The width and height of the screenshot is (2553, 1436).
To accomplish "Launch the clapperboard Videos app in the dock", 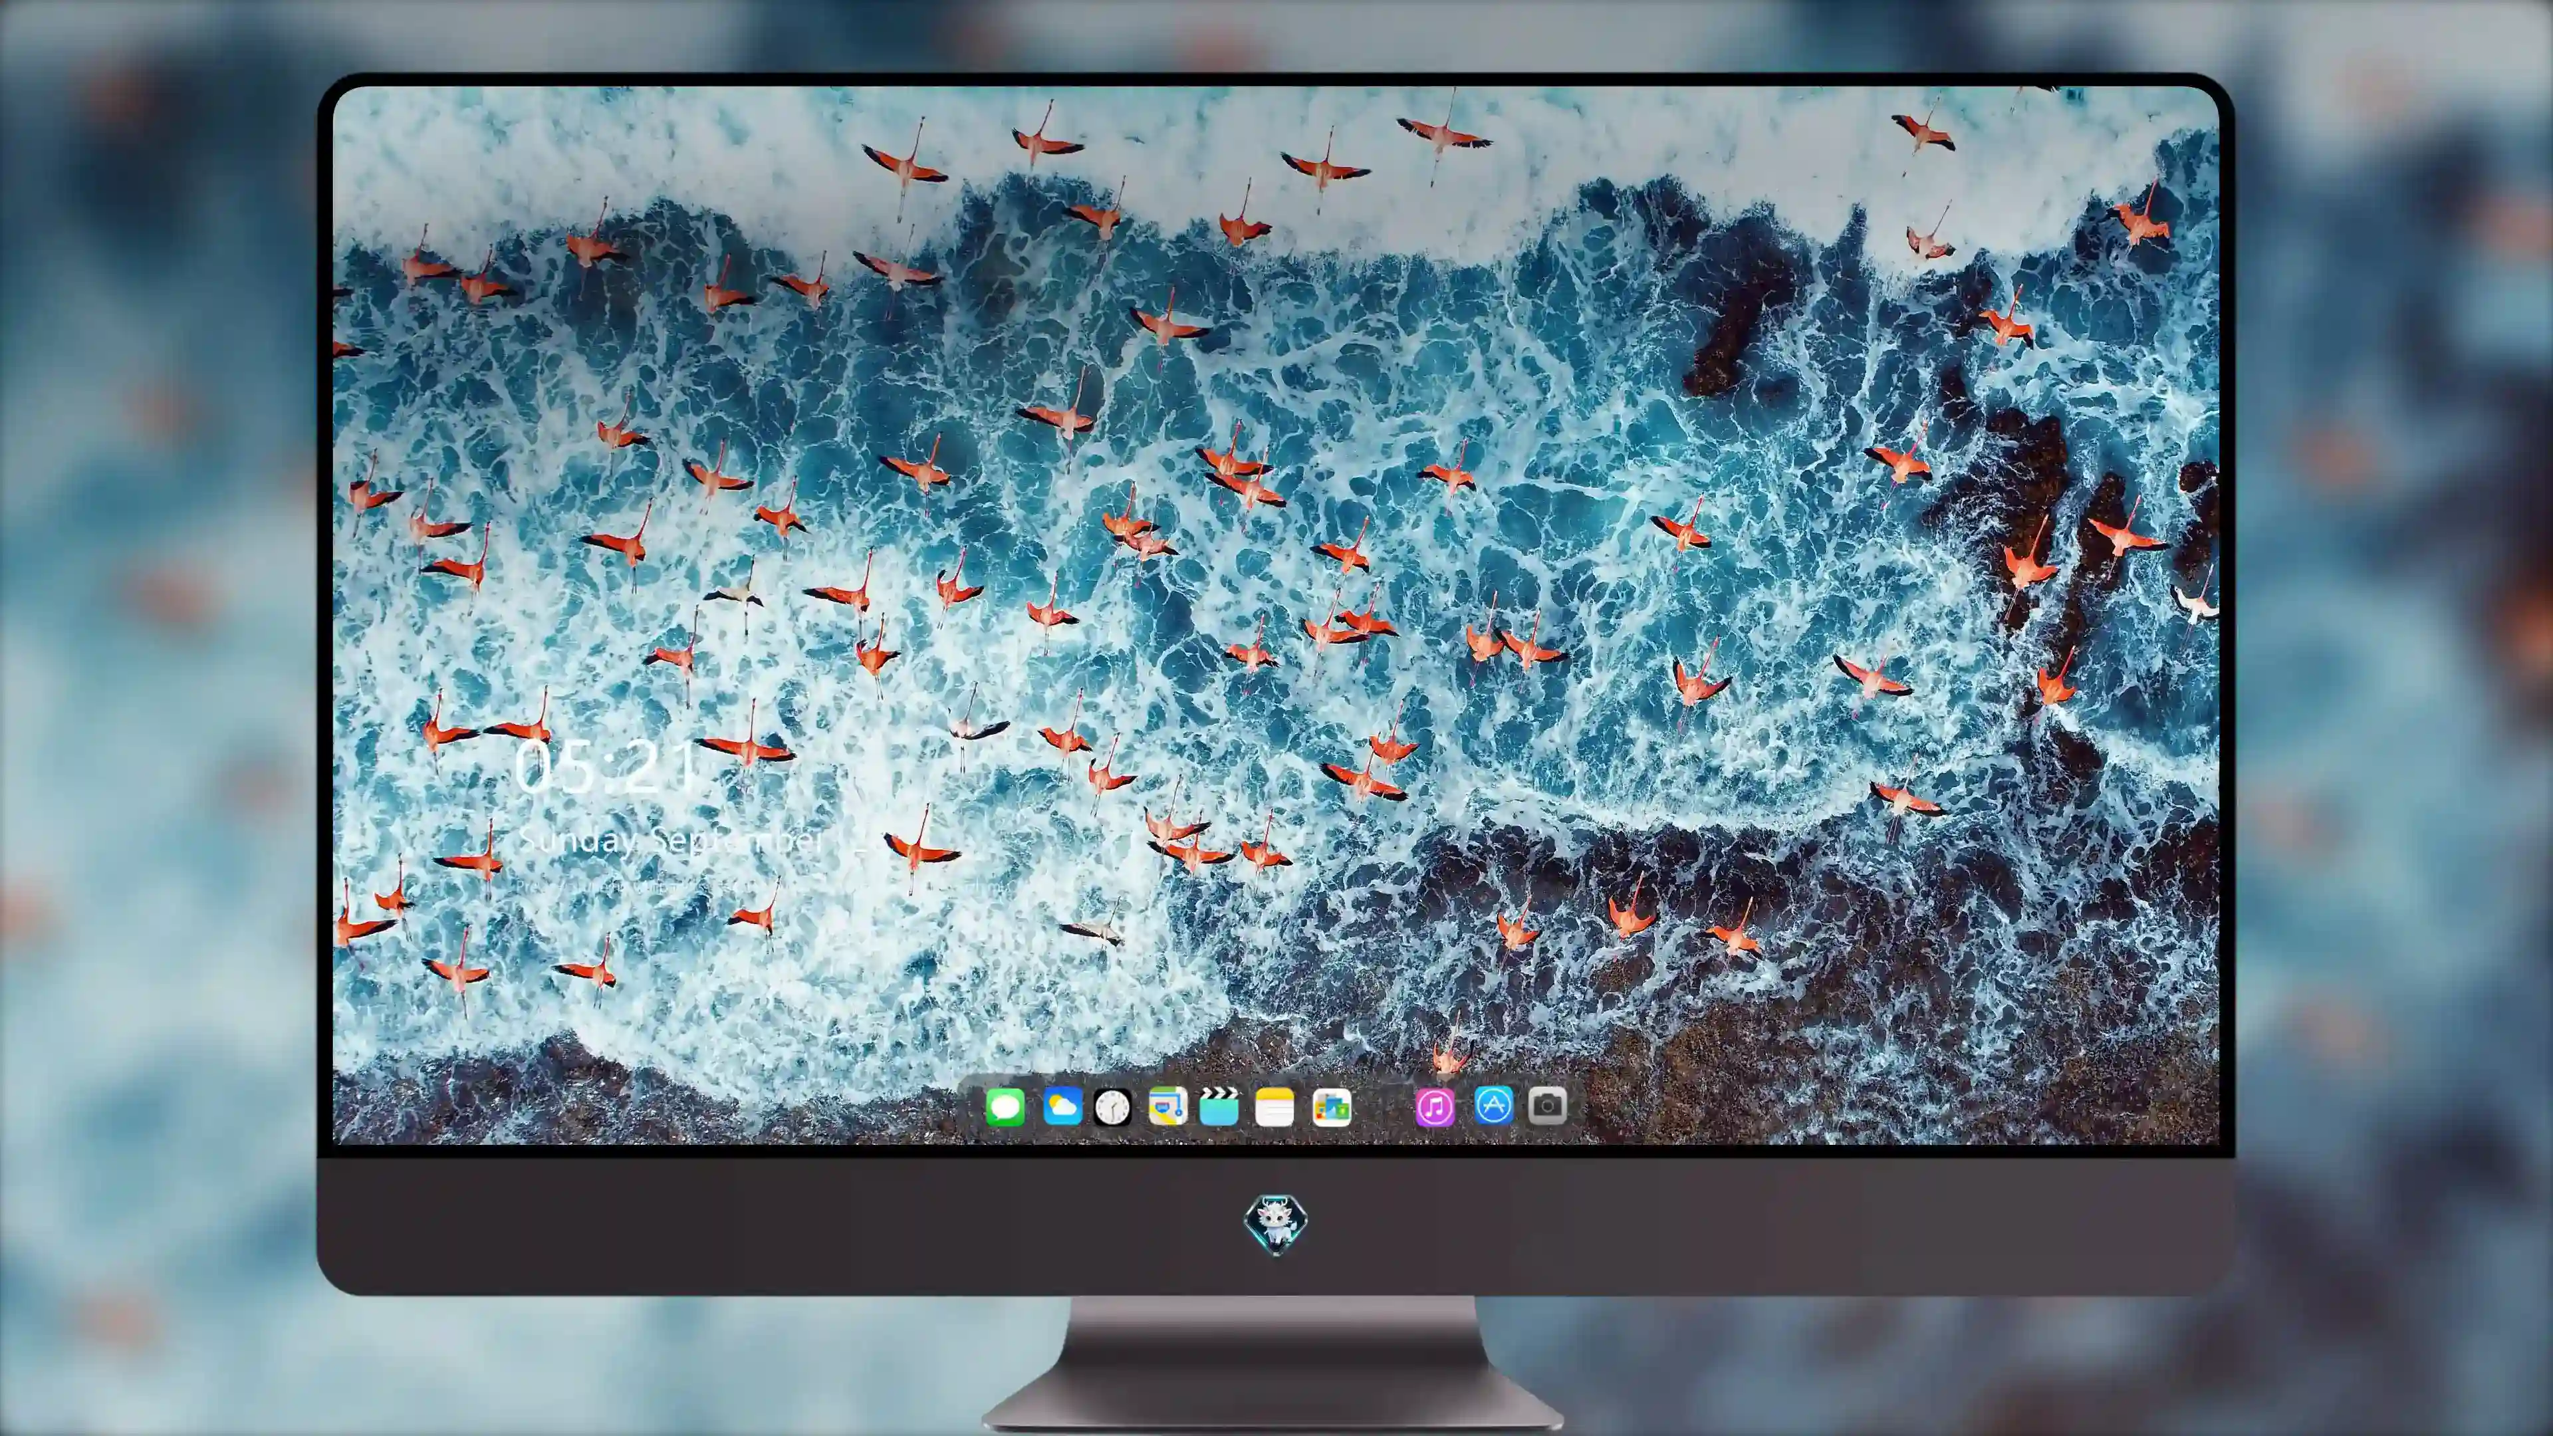I will point(1219,1106).
